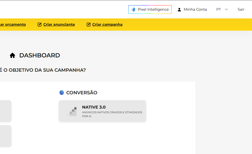Screen dimensions: 252x154
Task: Select the CONVERSÃO section label
Action: (x=82, y=93)
